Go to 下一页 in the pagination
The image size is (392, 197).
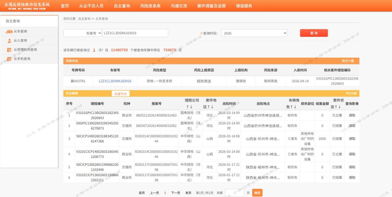(x=175, y=193)
